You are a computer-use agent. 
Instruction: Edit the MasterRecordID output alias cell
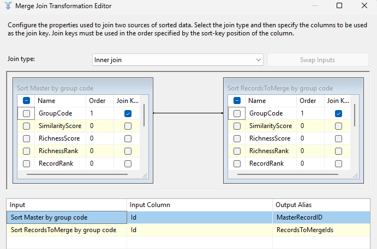(x=324, y=217)
